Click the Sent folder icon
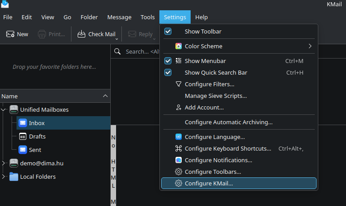Screen dimensions: 346x206 click(x=22, y=150)
